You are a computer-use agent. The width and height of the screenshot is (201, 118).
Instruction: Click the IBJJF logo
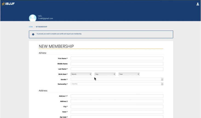tap(8, 4)
